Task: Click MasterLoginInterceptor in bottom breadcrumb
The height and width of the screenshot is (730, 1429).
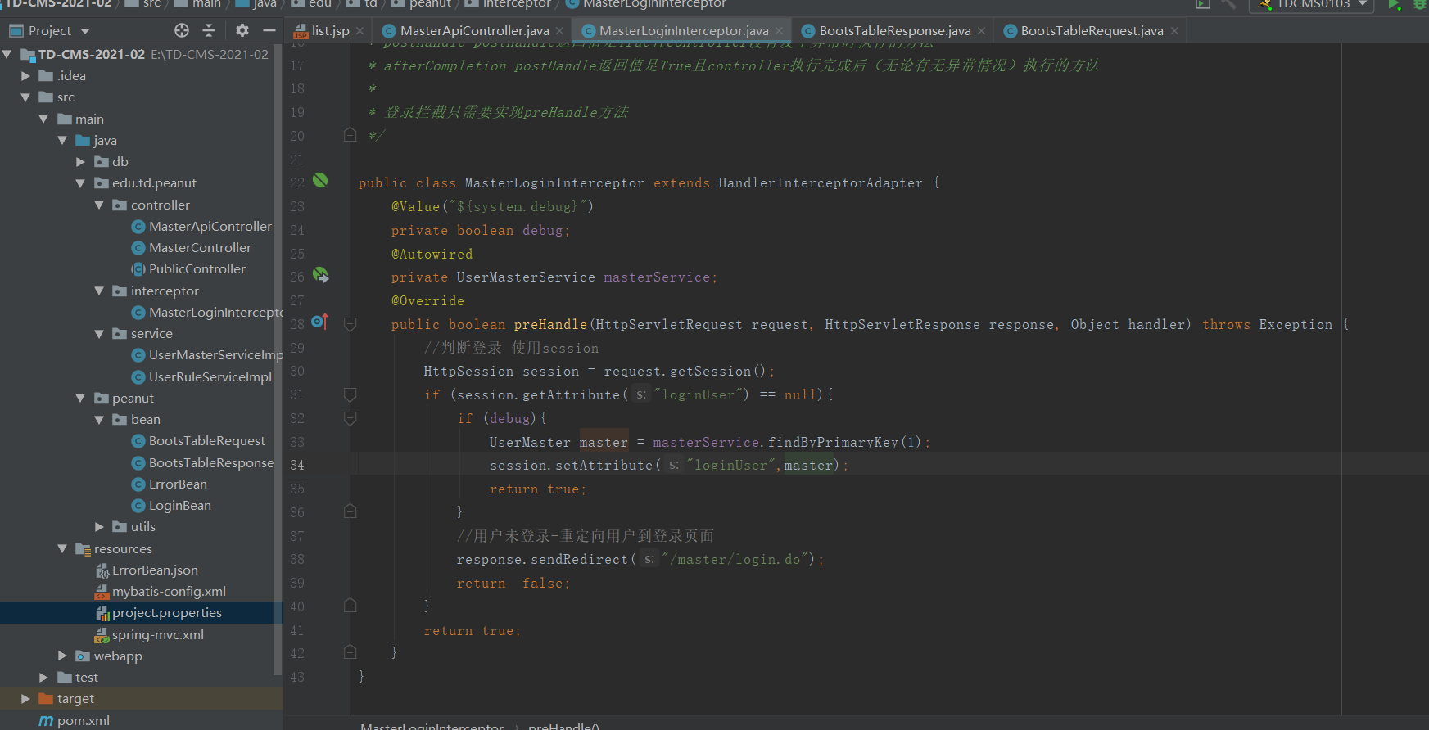Action: click(x=432, y=725)
